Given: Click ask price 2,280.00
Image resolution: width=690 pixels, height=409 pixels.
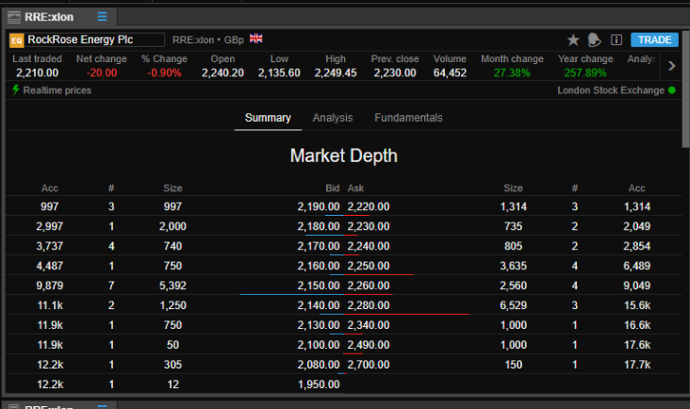Looking at the screenshot, I should coord(369,305).
